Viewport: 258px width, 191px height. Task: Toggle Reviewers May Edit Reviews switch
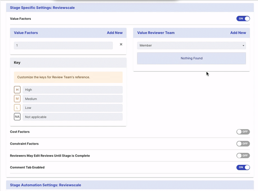[243, 155]
